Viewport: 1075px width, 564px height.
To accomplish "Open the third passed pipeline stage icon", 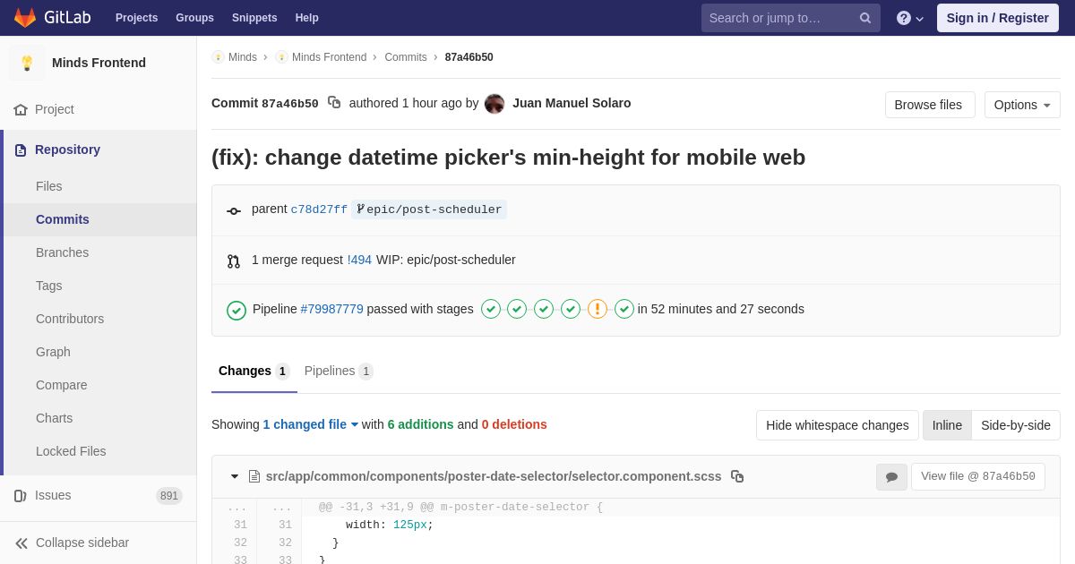I will (x=544, y=309).
